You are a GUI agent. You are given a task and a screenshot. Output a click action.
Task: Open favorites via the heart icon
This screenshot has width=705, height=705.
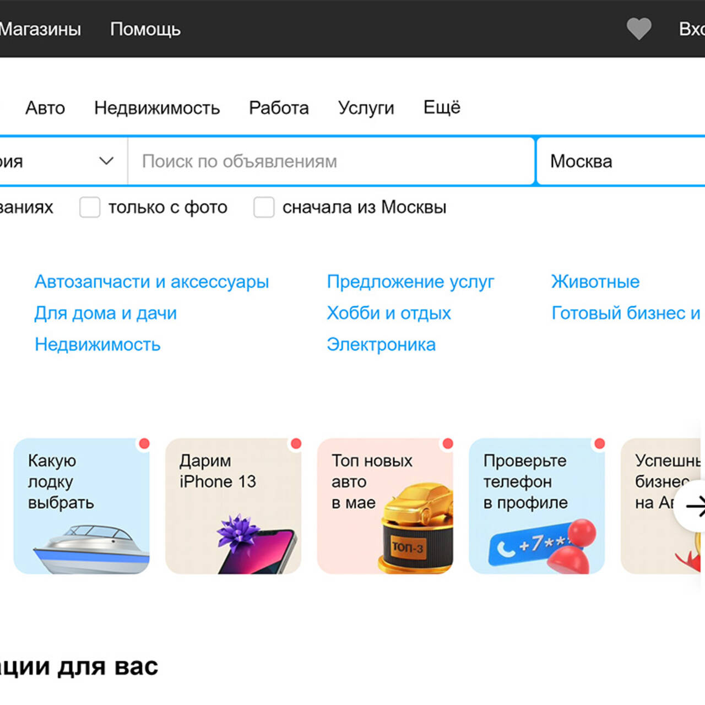[x=639, y=29]
